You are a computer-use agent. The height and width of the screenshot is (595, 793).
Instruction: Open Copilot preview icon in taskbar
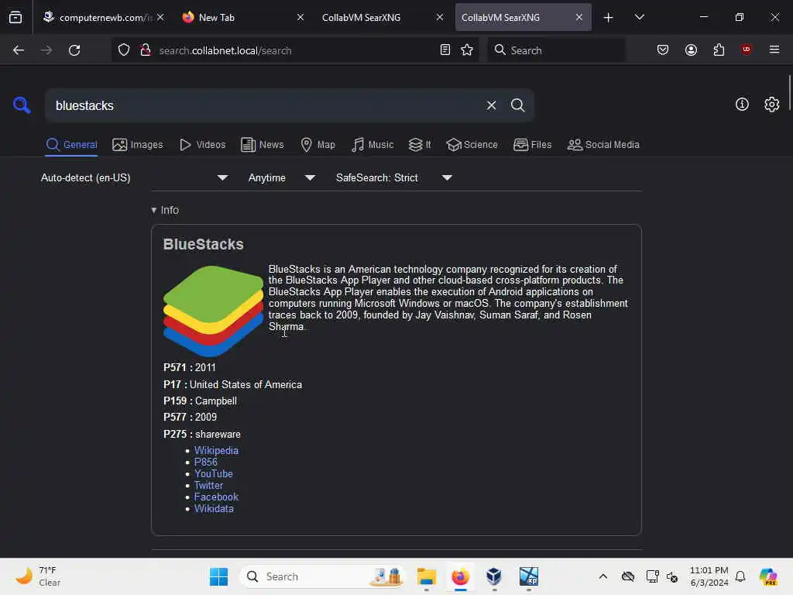pos(768,576)
